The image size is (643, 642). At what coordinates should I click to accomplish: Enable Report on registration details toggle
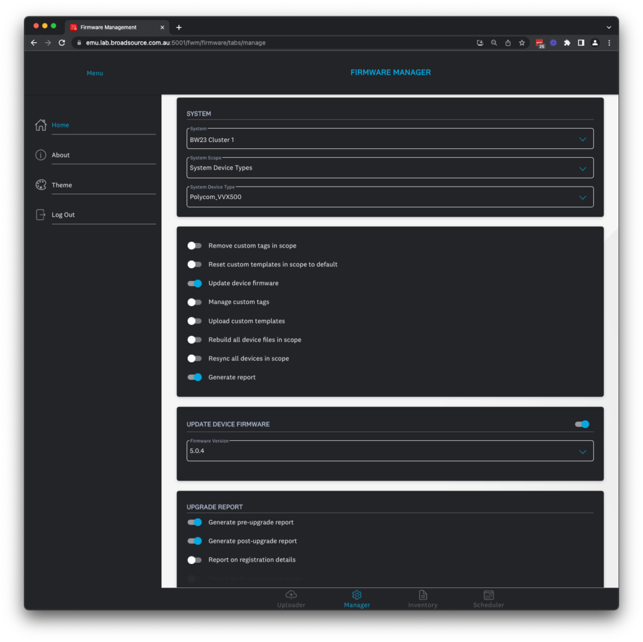coord(195,560)
